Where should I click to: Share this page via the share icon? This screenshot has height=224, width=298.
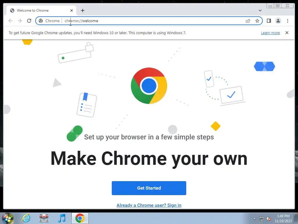248,21
